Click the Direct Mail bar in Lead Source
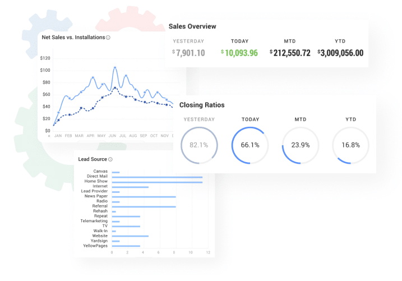402x281 pixels. tap(157, 177)
